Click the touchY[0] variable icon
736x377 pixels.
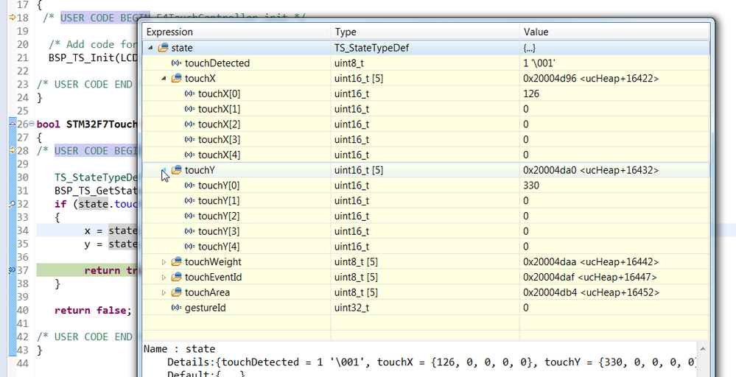(189, 186)
